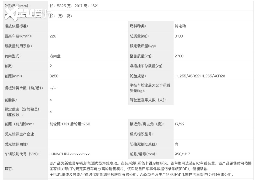
Task: Select the wheelbase value 3250
Action: point(54,76)
